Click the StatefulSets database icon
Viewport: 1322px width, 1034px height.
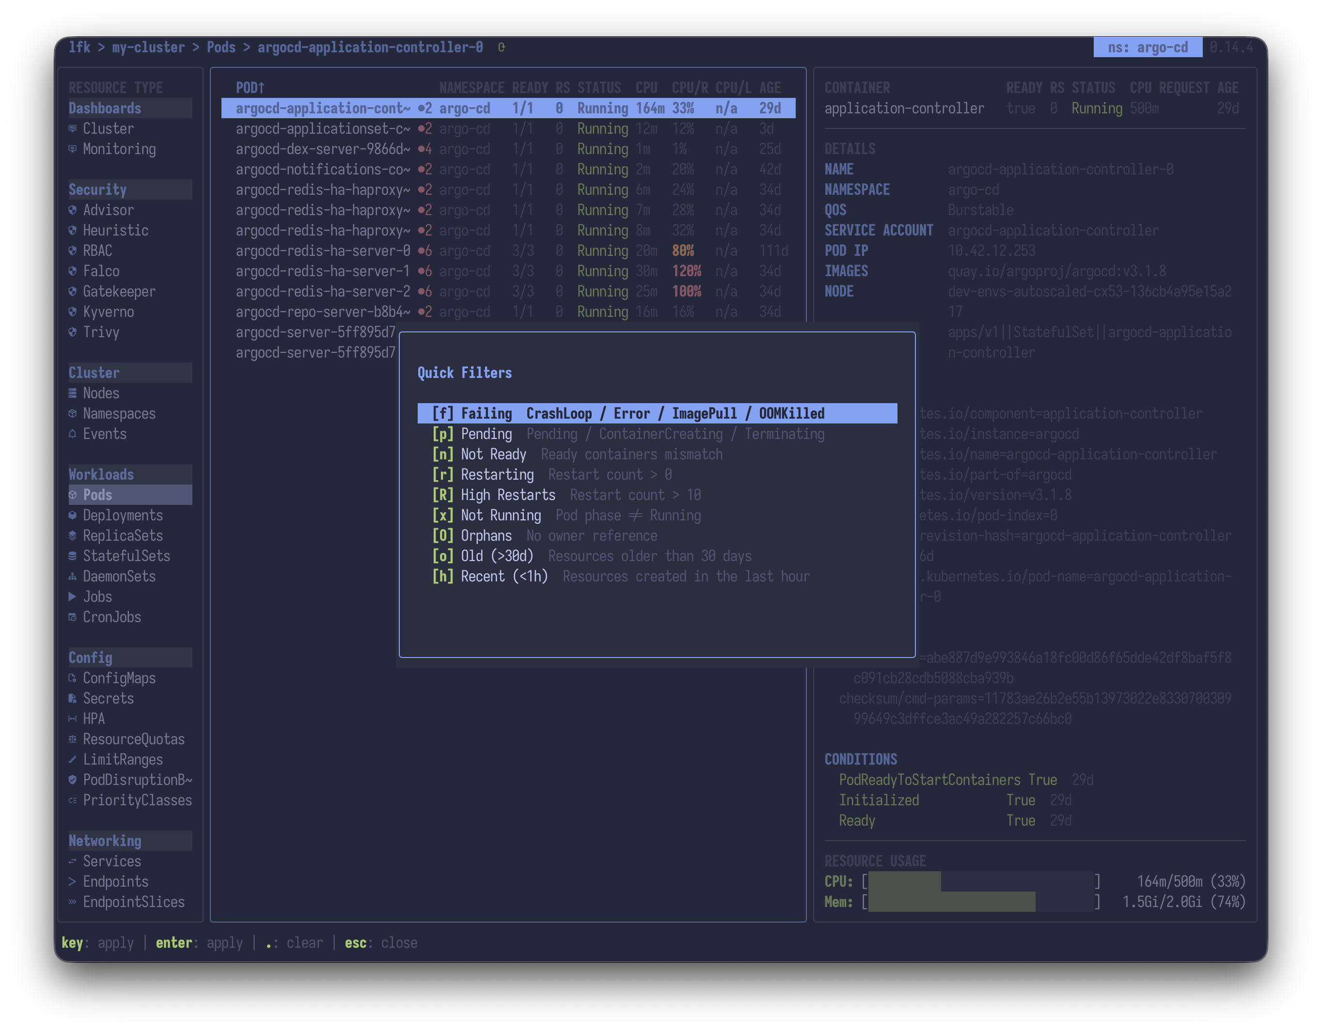tap(73, 556)
